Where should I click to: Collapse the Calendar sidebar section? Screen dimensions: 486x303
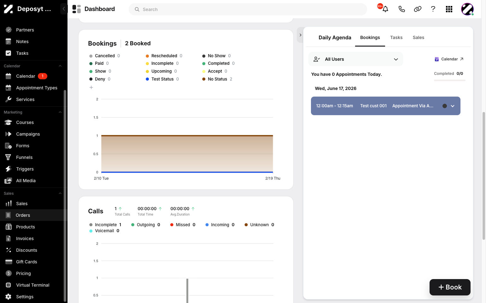click(60, 66)
